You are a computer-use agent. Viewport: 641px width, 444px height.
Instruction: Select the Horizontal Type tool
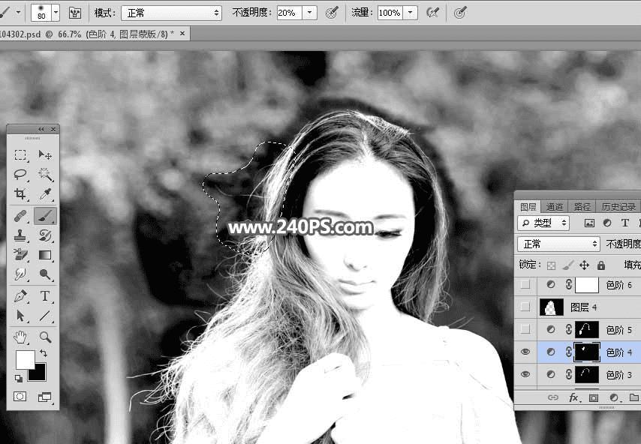point(45,295)
